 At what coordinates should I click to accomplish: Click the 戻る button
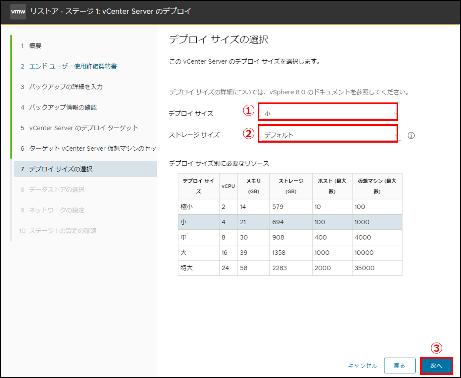click(400, 366)
